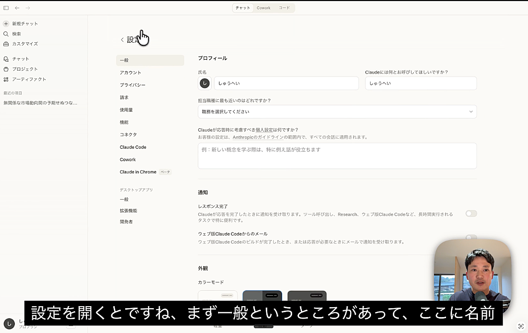Viewport: 528px width, 333px height.
Task: Select the light color mode thumbnail
Action: [x=218, y=296]
